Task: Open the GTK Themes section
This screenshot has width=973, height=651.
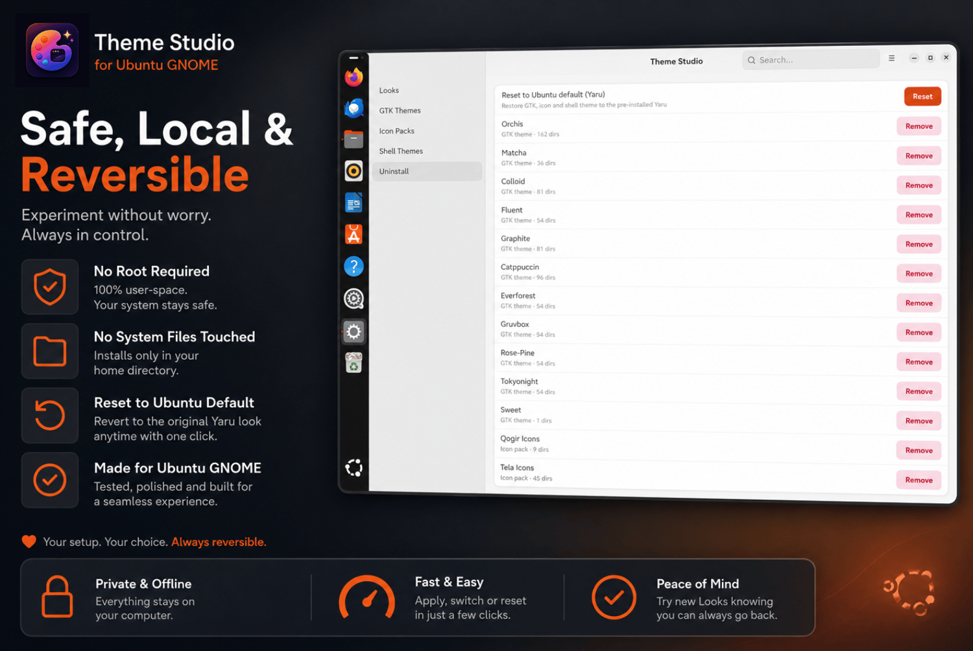Action: point(426,111)
